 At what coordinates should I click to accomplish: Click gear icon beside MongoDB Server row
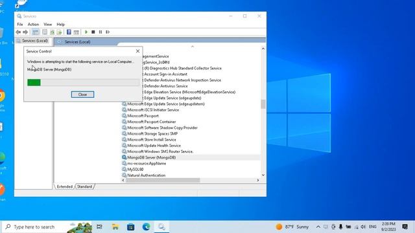click(124, 157)
